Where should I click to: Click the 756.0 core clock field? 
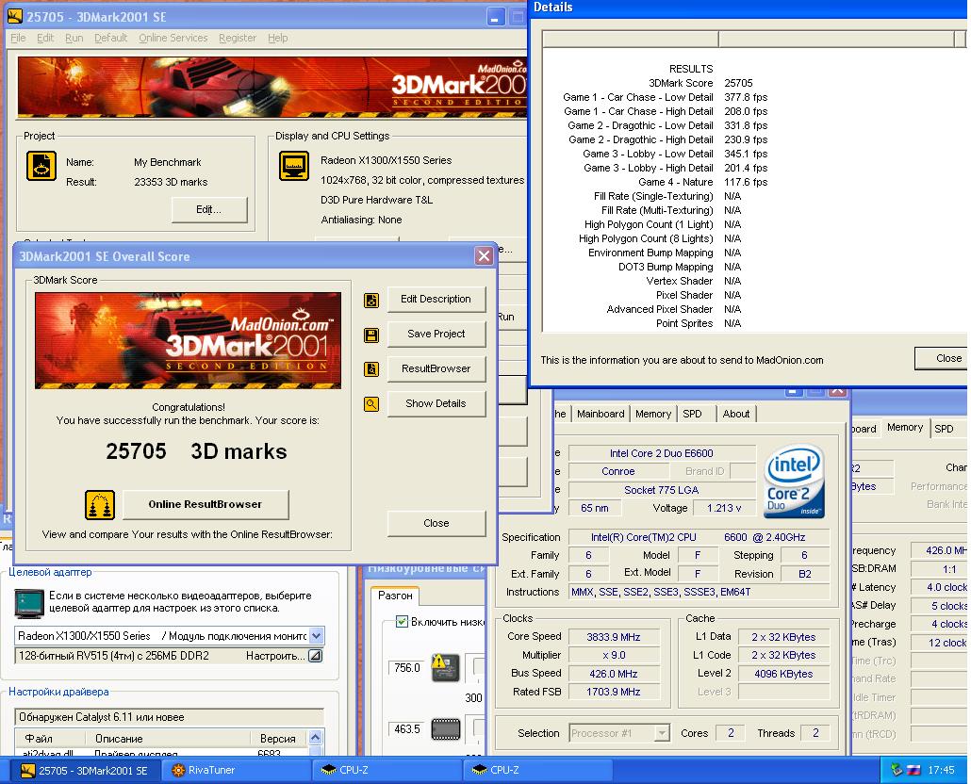point(407,668)
